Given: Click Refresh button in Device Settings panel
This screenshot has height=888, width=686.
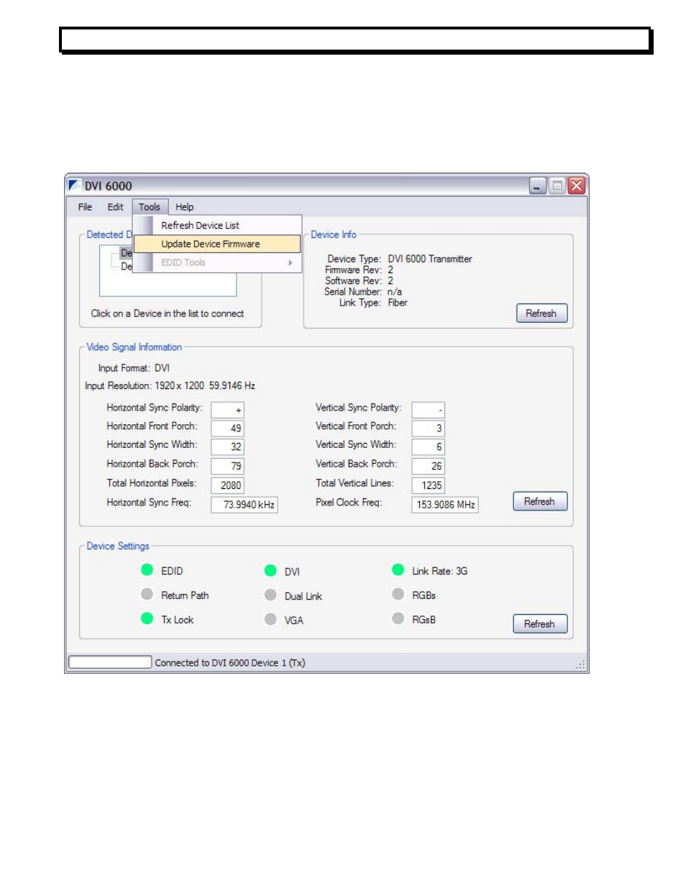Looking at the screenshot, I should 540,623.
